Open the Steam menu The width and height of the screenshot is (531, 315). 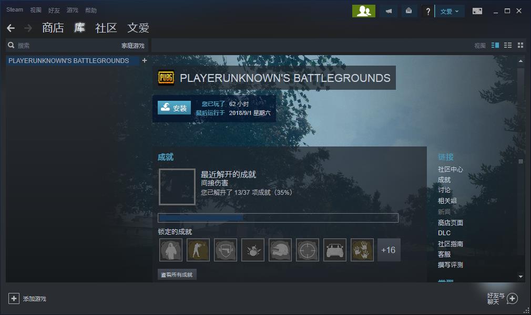click(x=15, y=10)
